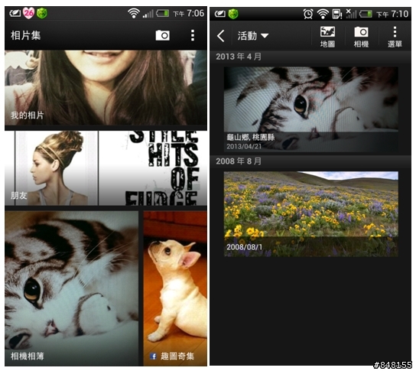Tap the pink heart 26 notification icon
Screen dimensions: 416x371
click(28, 13)
